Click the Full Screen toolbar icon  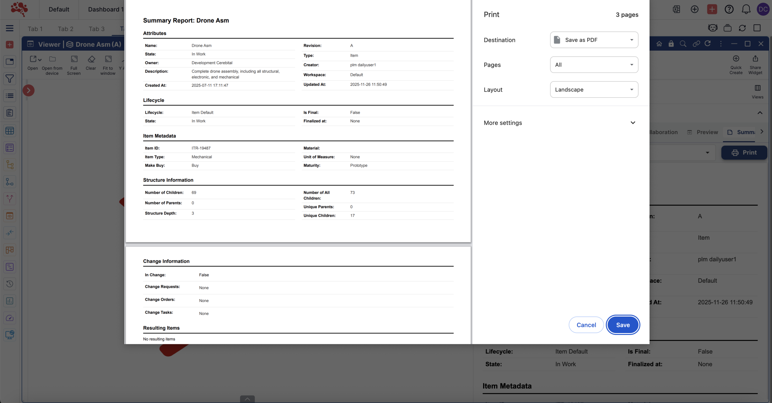[74, 59]
